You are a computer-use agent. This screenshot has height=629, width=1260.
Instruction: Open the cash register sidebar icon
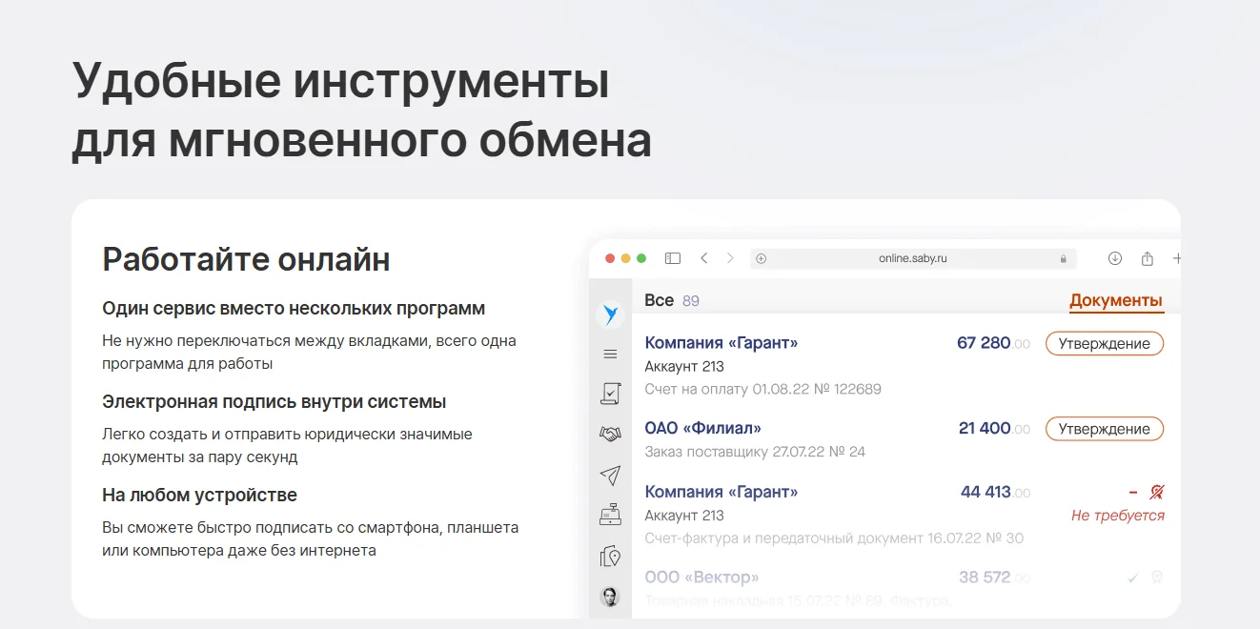pyautogui.click(x=610, y=515)
